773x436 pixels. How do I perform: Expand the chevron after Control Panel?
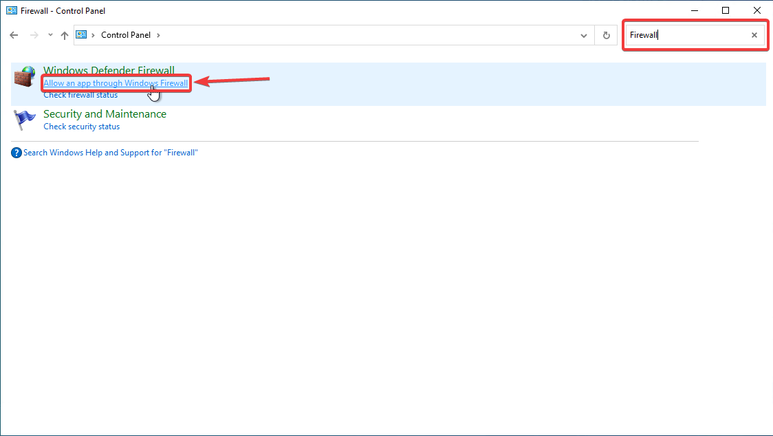click(x=158, y=35)
